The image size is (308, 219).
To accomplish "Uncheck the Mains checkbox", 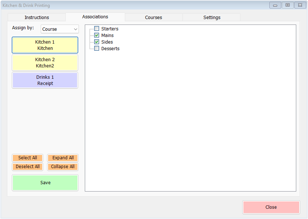I will pyautogui.click(x=97, y=35).
